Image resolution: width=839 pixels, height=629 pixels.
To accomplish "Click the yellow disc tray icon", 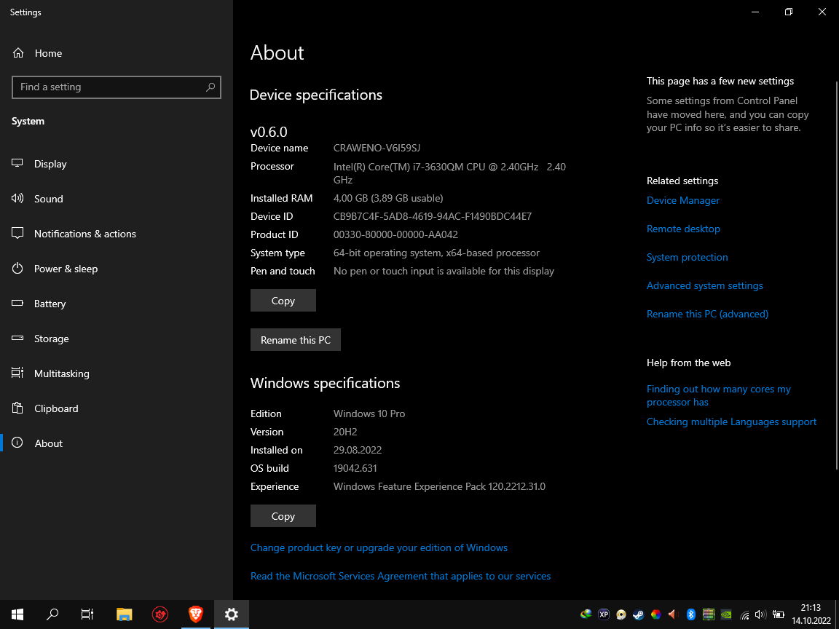I will click(x=621, y=614).
